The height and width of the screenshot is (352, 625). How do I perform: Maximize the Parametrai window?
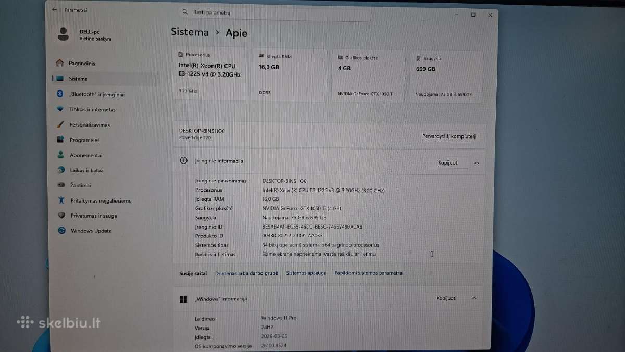473,15
